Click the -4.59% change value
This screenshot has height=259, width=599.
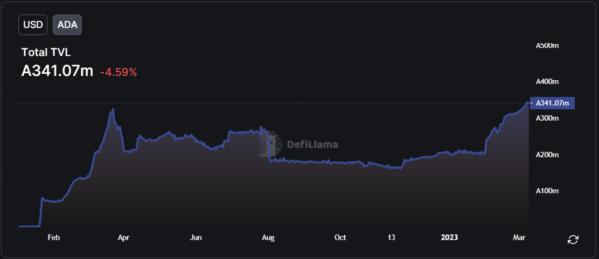click(119, 72)
